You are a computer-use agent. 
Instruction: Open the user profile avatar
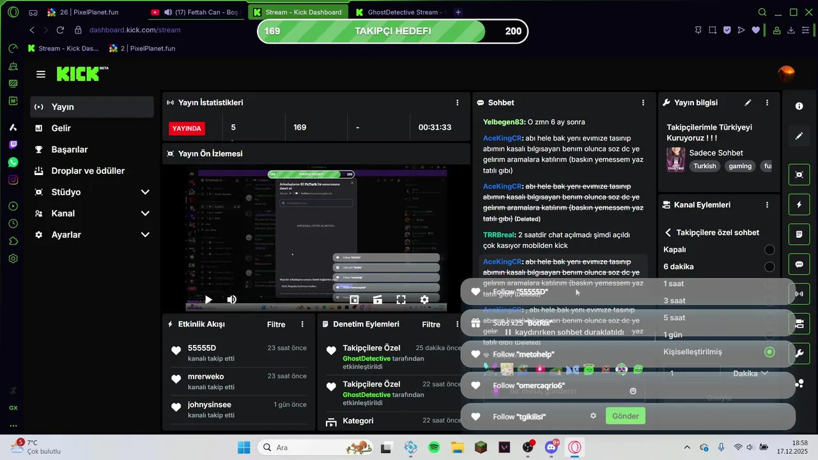tap(786, 74)
